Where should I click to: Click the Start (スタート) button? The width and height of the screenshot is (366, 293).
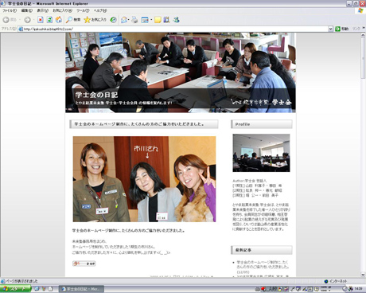click(x=16, y=289)
